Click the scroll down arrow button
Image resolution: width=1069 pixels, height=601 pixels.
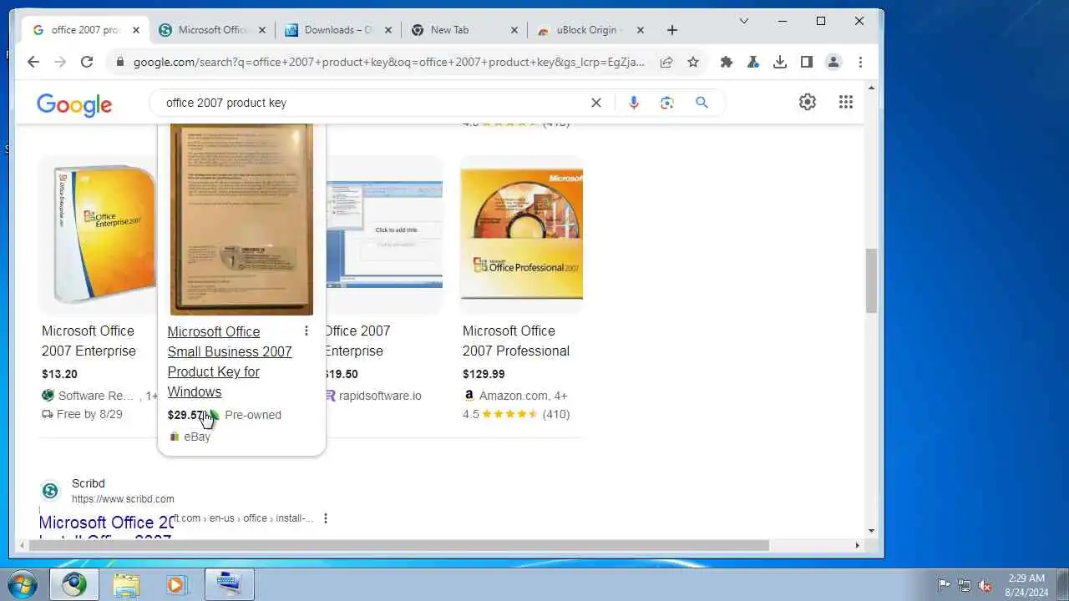872,531
